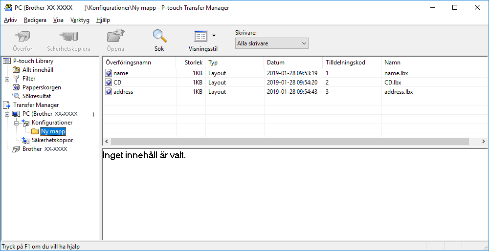Open the Skrivare Alla skrivare dropdown
This screenshot has height=251, width=489.
[x=271, y=43]
